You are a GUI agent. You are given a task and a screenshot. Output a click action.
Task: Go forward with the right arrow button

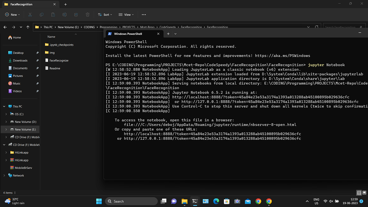(14, 27)
